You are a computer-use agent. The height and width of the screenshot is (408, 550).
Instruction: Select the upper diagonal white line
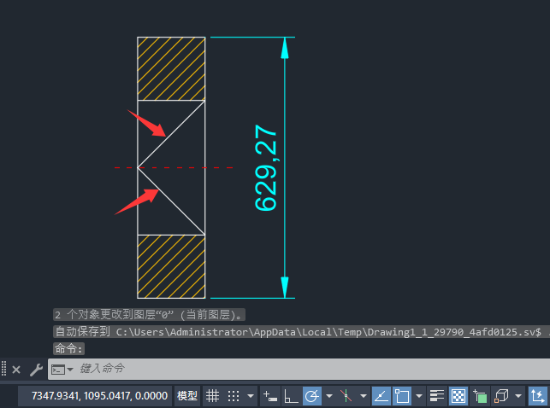(171, 134)
